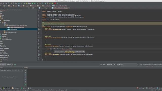Click the gutter override icon beside geofenceInArea
This screenshot has width=162, height=91.
[x=40, y=30]
